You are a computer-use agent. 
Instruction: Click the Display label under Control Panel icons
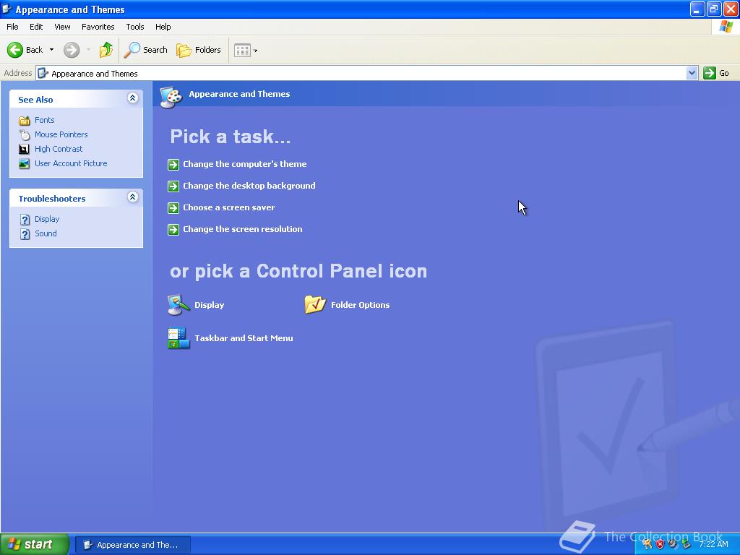(x=209, y=305)
